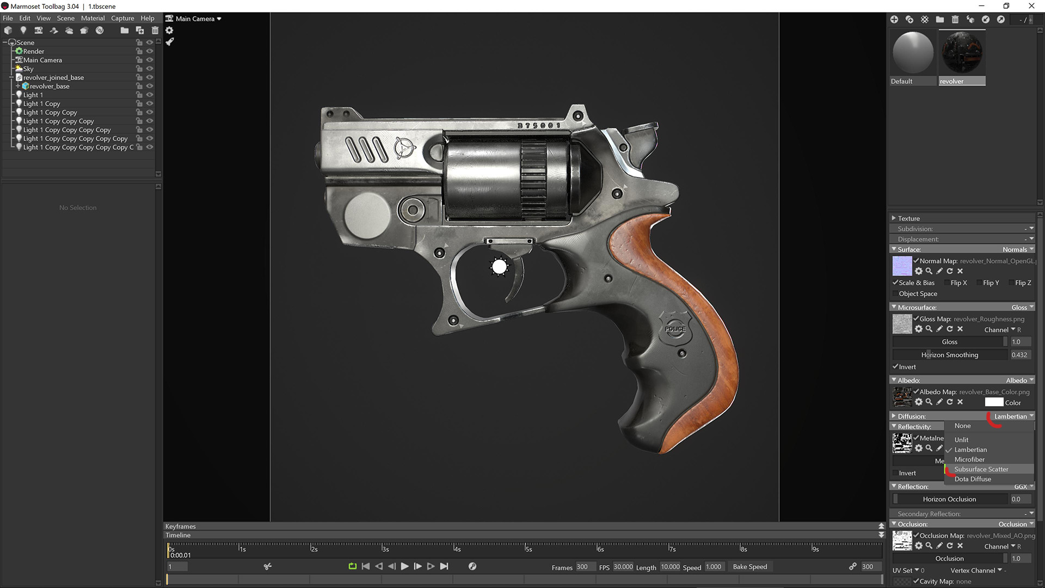Click the Length input field
Viewport: 1045px width, 588px height.
pos(670,567)
